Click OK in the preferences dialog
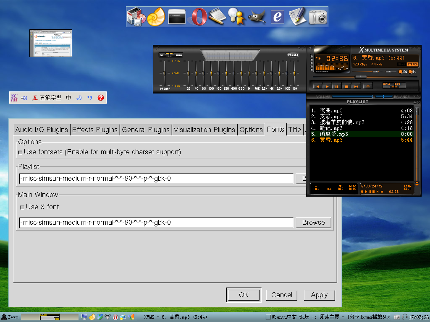 (x=244, y=295)
